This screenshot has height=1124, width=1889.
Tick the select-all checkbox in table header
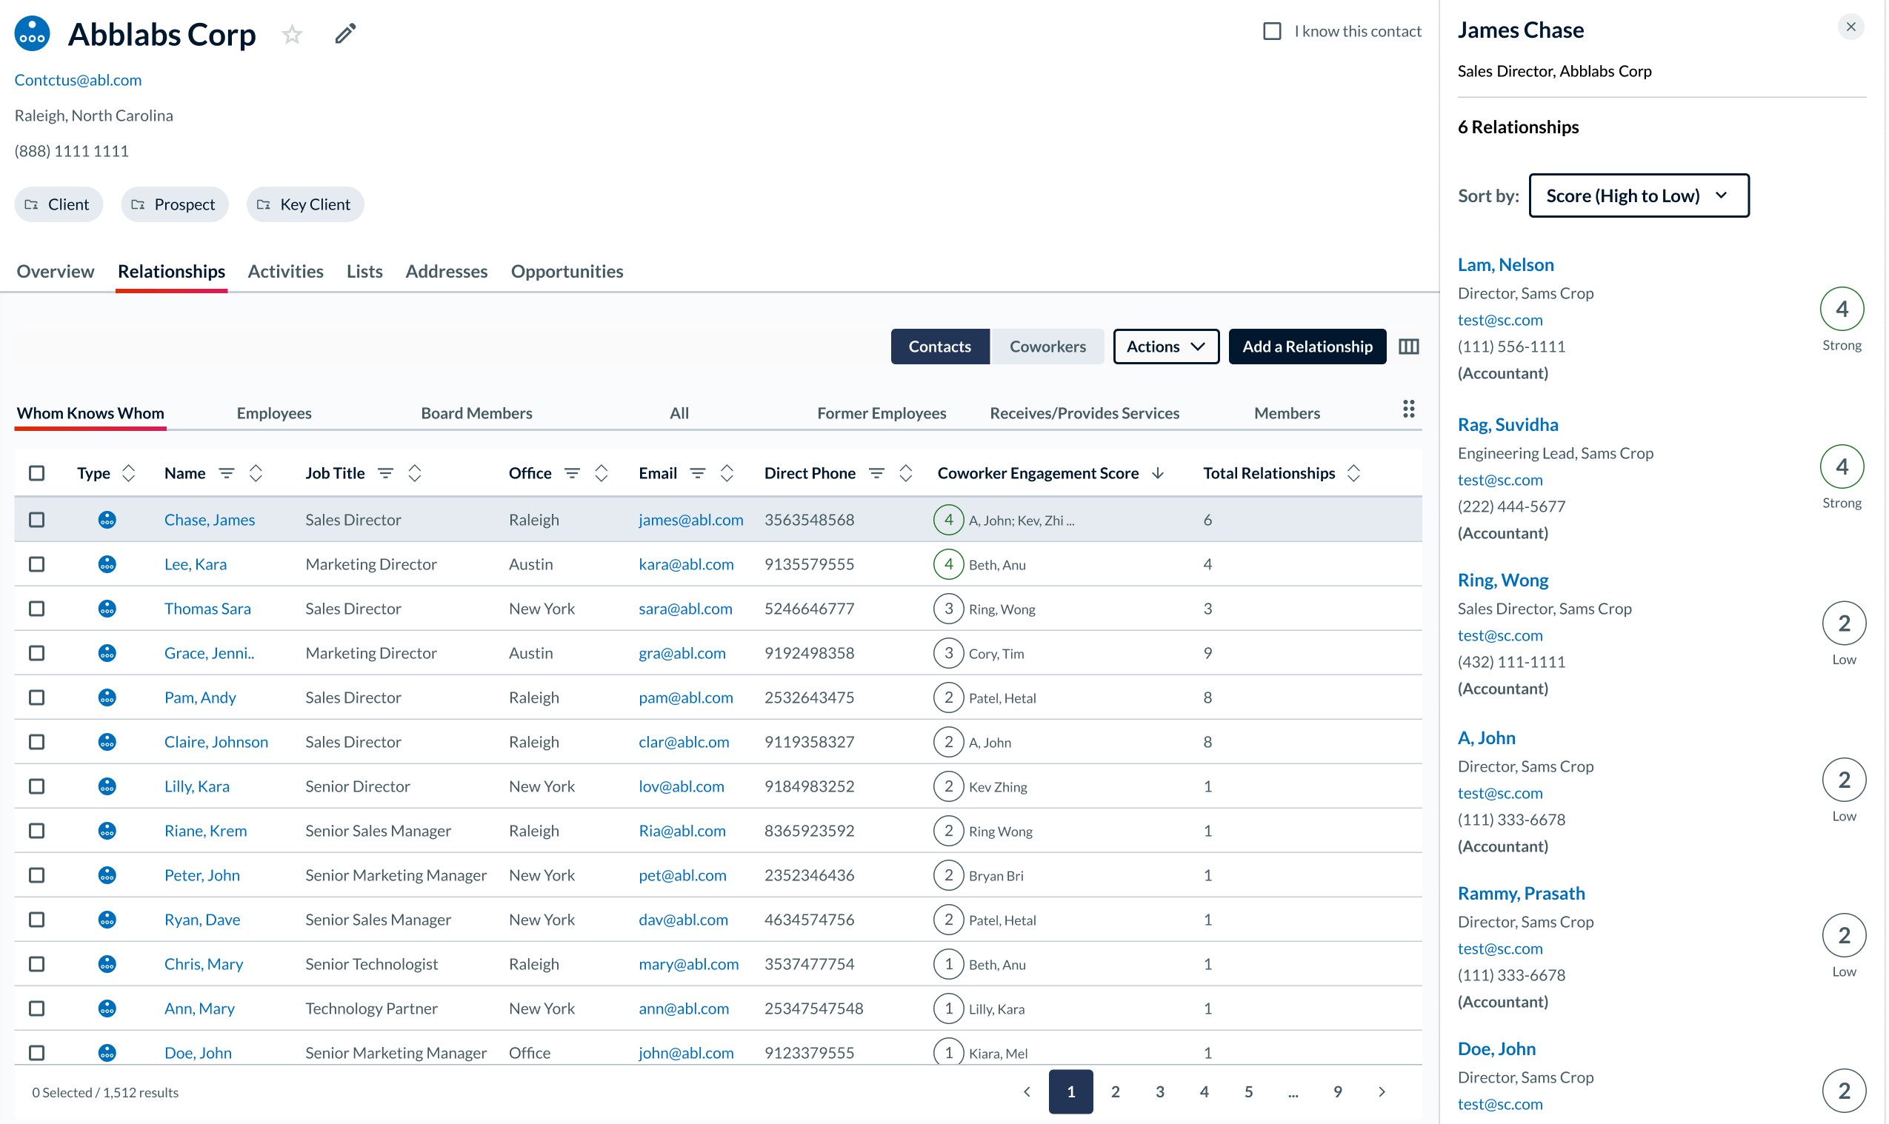click(36, 472)
